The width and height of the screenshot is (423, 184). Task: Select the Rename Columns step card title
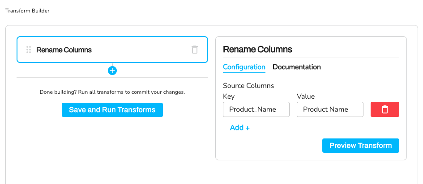tap(64, 50)
